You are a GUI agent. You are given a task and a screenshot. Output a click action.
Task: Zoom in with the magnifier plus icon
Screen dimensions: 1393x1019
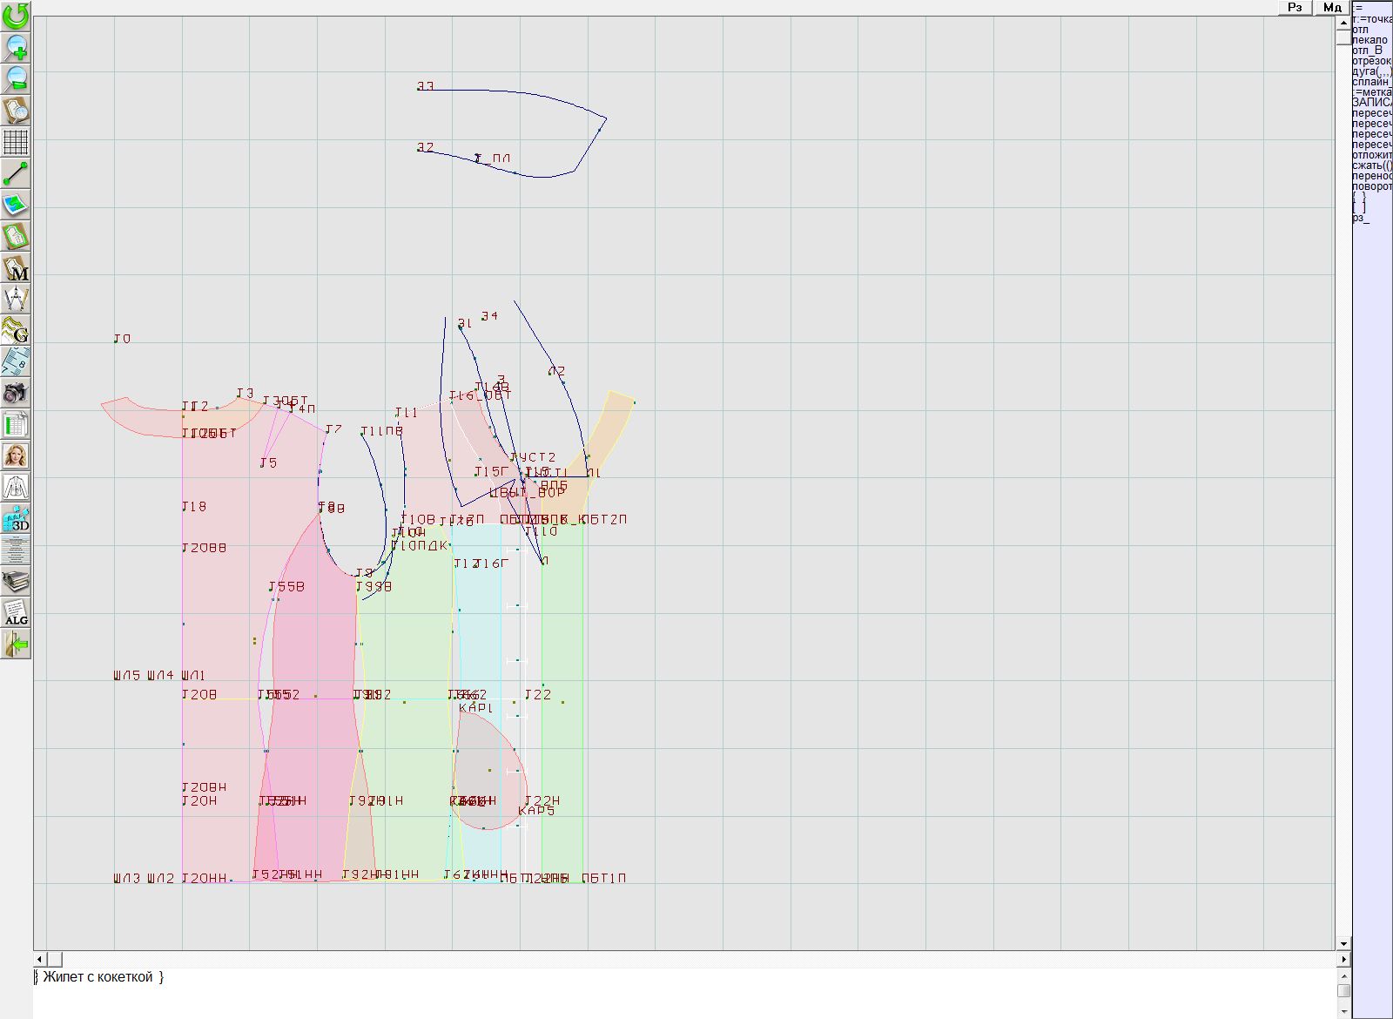(16, 47)
